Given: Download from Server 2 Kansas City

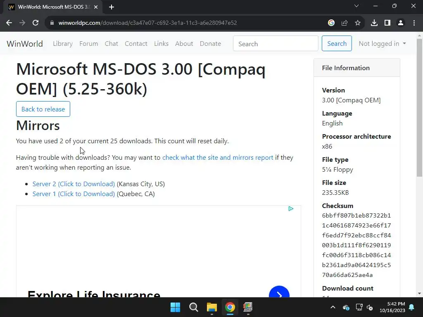Looking at the screenshot, I should click(74, 184).
